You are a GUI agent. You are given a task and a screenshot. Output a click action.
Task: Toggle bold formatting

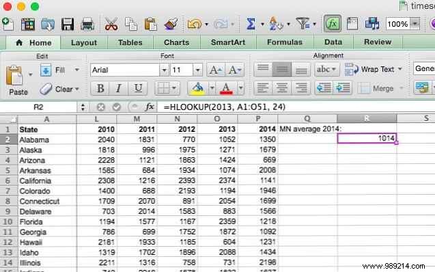coord(100,89)
